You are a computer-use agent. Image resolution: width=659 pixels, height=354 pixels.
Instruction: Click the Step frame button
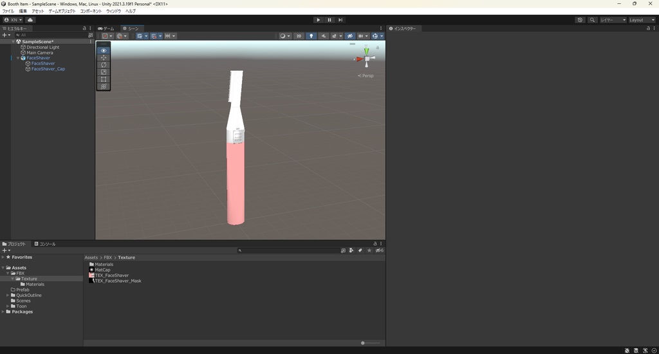click(x=340, y=20)
